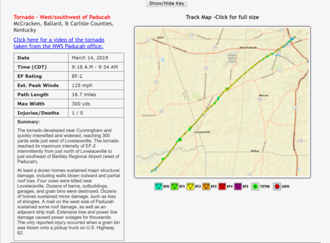Click the Summary heading in the table
Image resolution: width=330 pixels, height=243 pixels.
[28, 122]
